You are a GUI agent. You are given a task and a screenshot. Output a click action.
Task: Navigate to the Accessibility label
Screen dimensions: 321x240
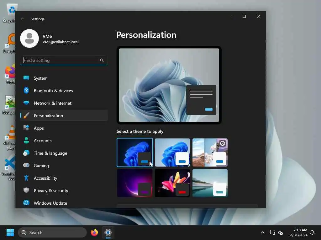[x=45, y=178]
